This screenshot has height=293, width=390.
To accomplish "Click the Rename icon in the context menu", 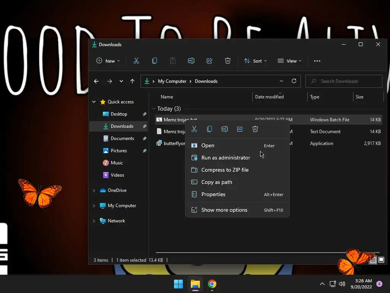I will (225, 129).
